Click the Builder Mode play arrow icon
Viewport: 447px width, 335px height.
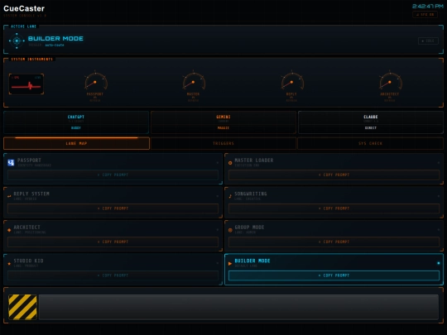pos(230,264)
